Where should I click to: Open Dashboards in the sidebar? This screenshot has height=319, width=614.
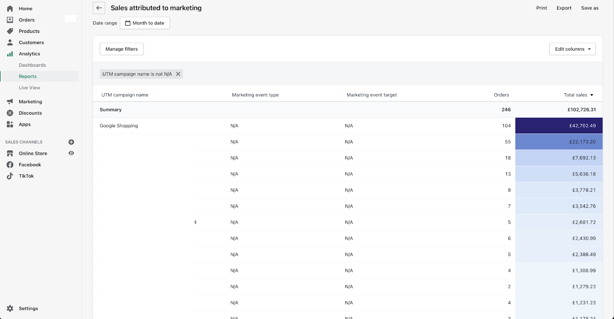click(32, 65)
